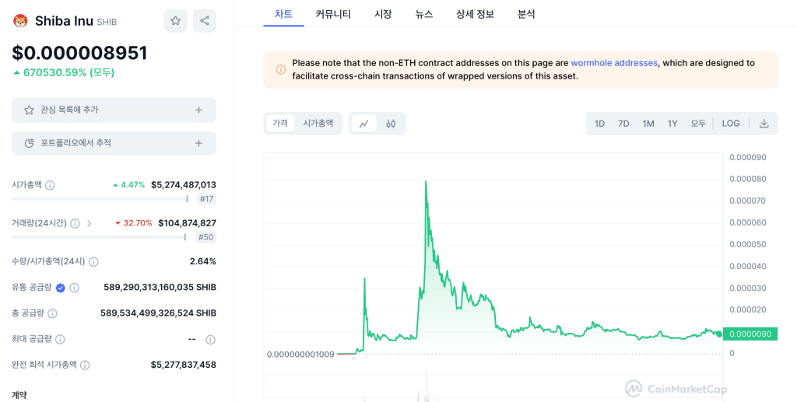
Task: Follow the wormhole addresses link
Action: [x=614, y=64]
